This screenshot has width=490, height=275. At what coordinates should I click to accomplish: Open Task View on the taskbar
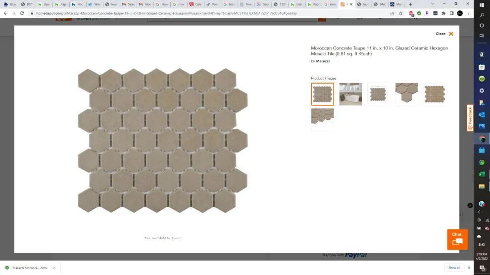click(x=482, y=36)
